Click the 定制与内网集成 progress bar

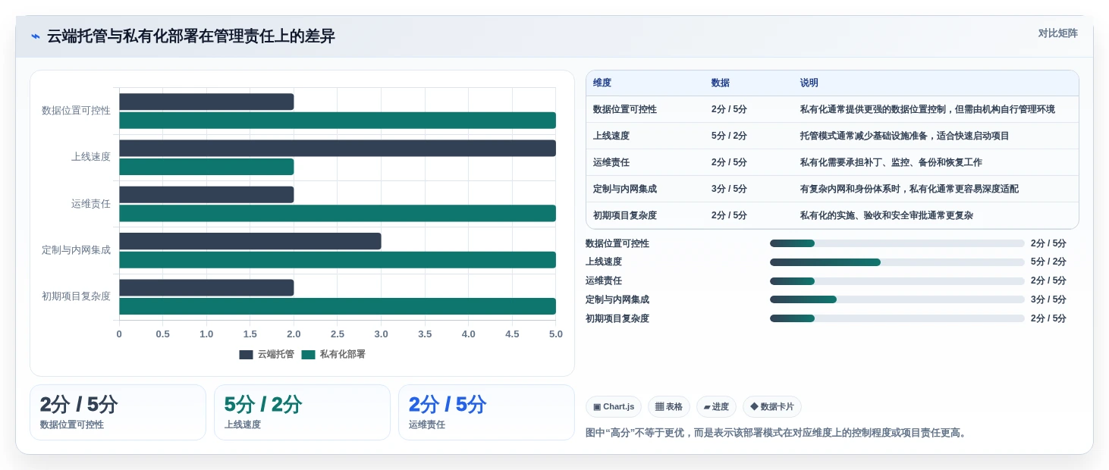click(897, 299)
